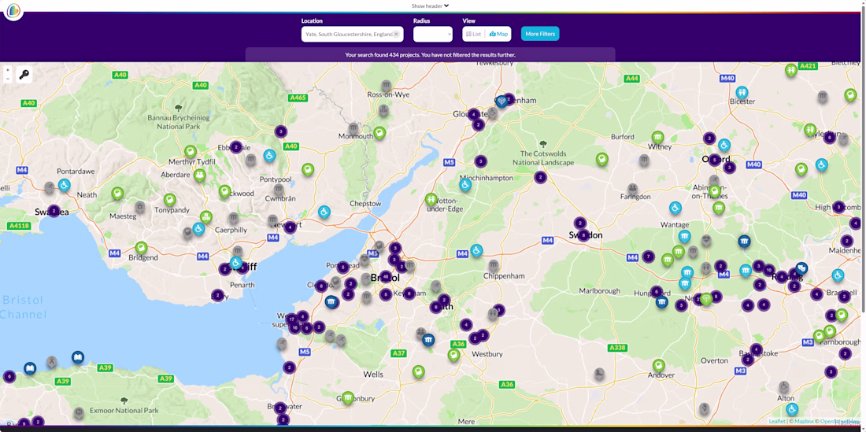This screenshot has width=866, height=432.
Task: Open the Leaflet attribution link
Action: pyautogui.click(x=777, y=422)
